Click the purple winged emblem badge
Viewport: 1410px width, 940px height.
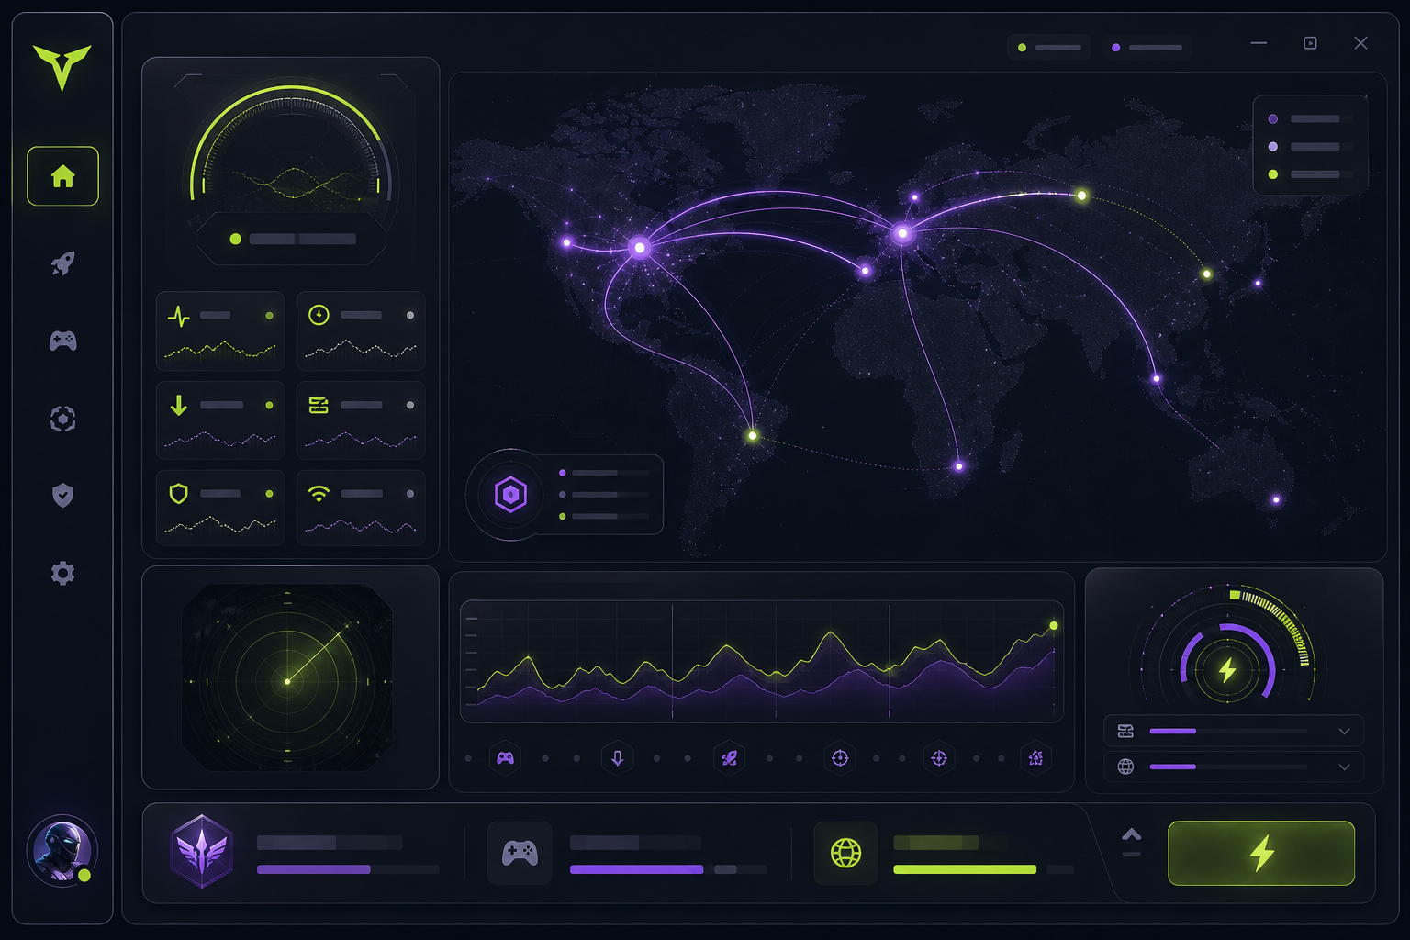[x=202, y=851]
